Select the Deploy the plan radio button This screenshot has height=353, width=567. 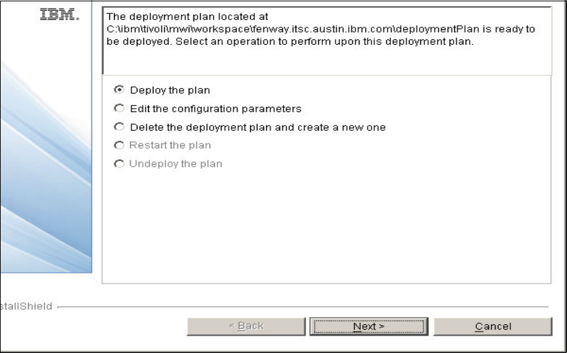coord(119,89)
